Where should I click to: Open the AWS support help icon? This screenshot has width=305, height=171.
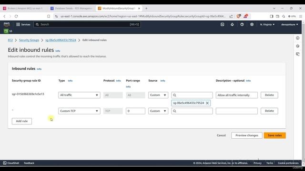point(242,24)
